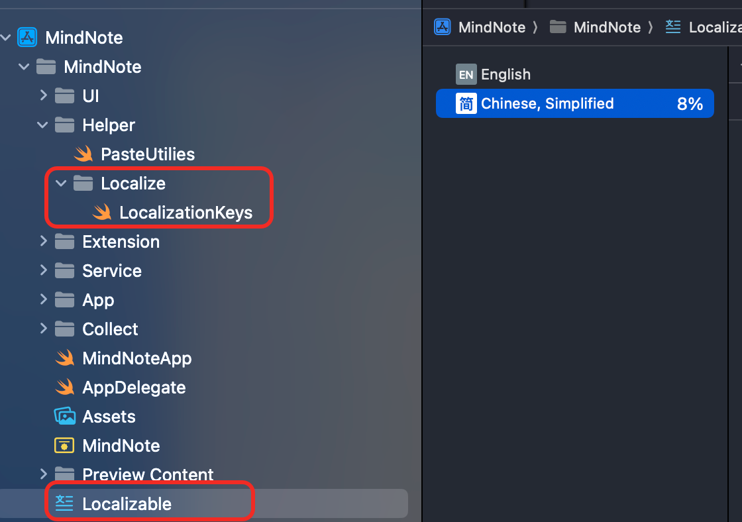Expand the Preview Content folder
The height and width of the screenshot is (522, 742).
44,474
